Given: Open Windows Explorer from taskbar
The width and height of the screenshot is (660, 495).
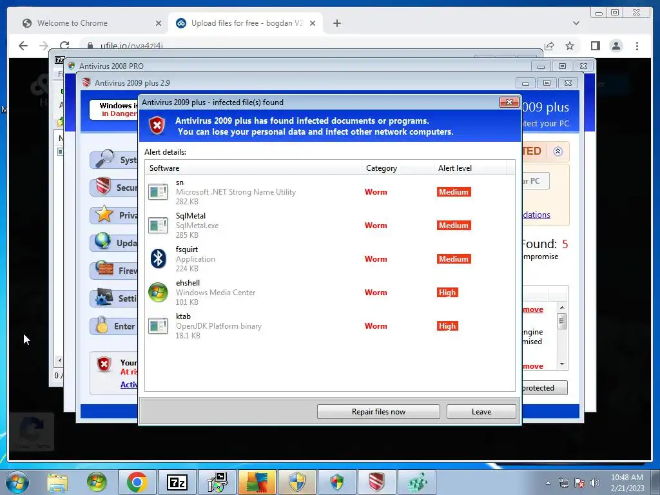Looking at the screenshot, I should (x=57, y=482).
